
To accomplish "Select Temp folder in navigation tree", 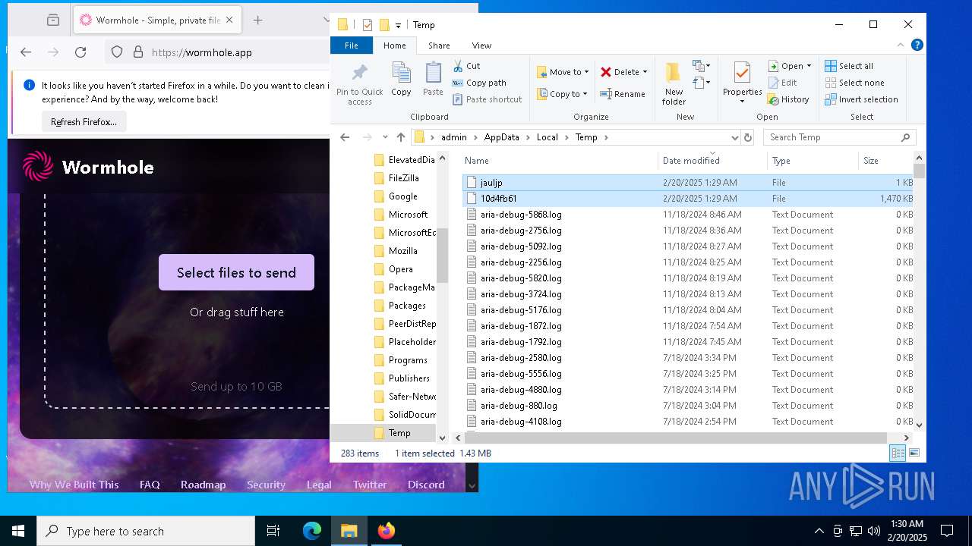I will tap(399, 433).
